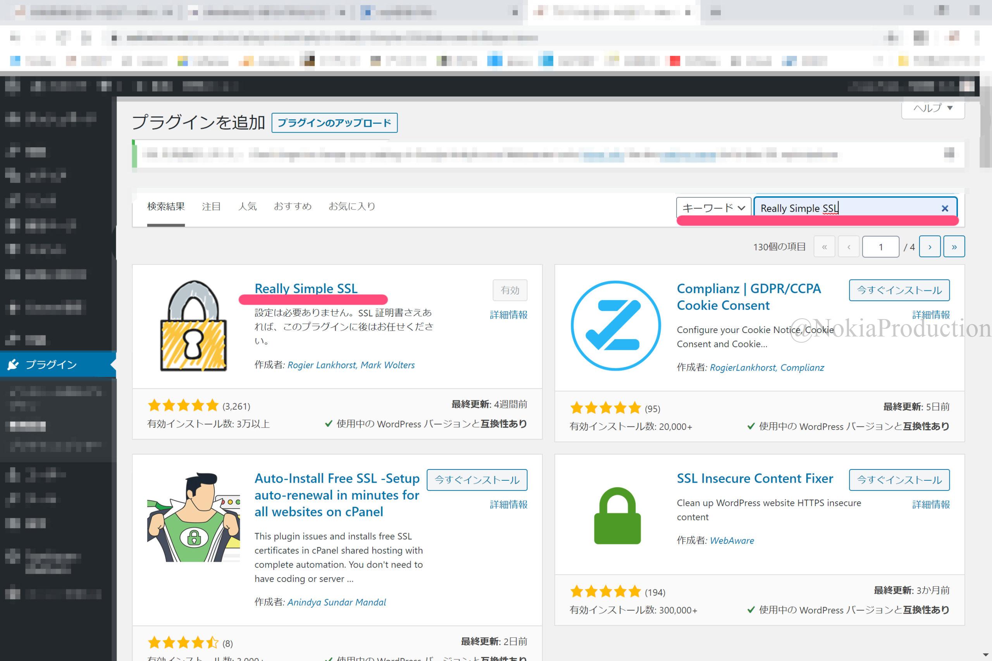Open 詳細情報 for Auto-Install Free SSL

(508, 504)
